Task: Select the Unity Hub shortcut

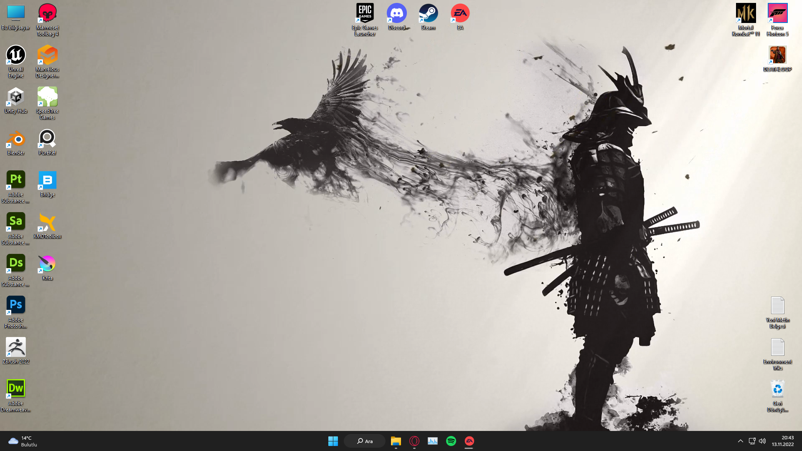Action: click(16, 100)
